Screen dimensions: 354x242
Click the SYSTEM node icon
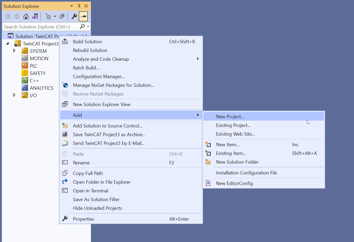(25, 51)
